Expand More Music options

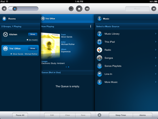[127, 82]
